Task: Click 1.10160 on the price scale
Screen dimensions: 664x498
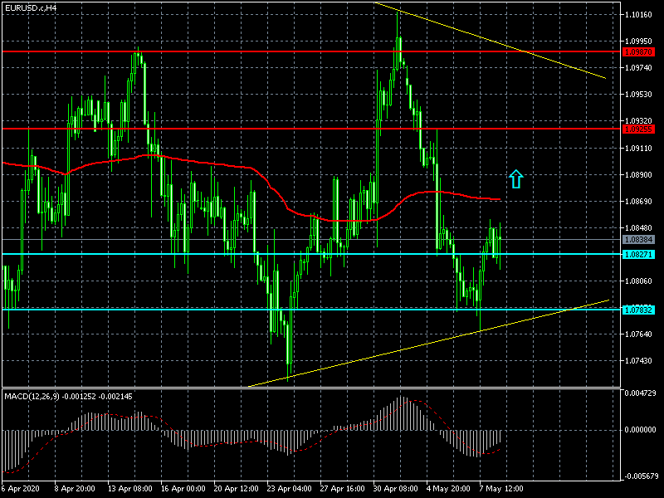Action: pyautogui.click(x=639, y=15)
